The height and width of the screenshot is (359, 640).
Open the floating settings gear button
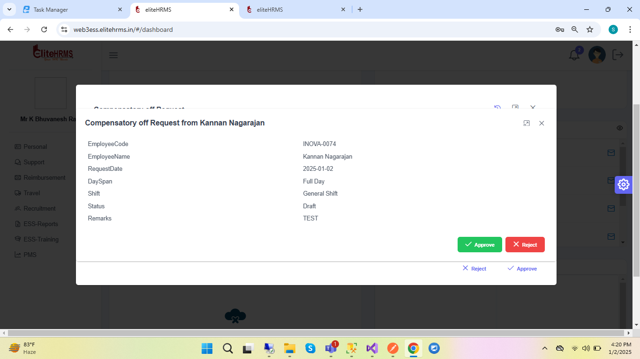pos(623,184)
